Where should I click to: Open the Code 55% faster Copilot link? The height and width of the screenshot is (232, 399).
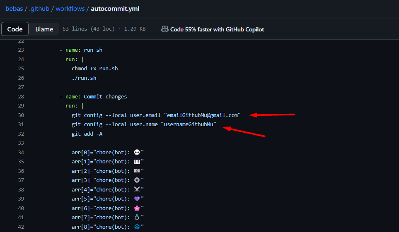(217, 29)
